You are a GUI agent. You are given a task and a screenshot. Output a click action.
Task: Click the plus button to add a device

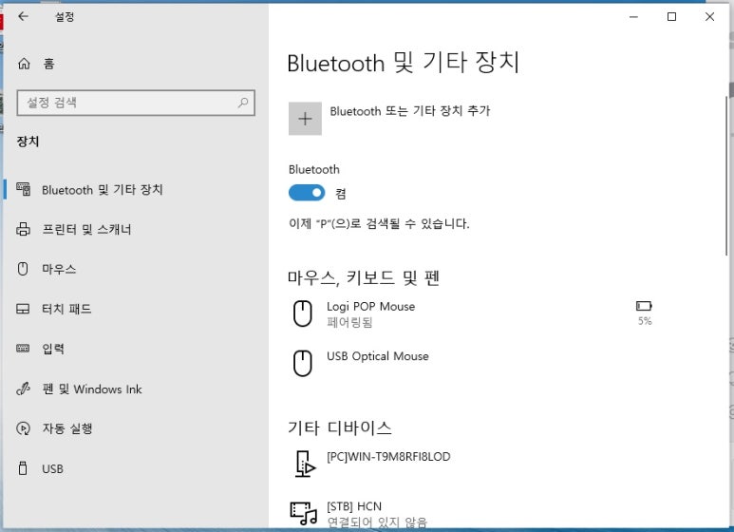[305, 119]
